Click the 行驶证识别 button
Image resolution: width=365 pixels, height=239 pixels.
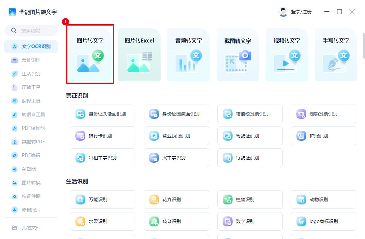pos(250,158)
